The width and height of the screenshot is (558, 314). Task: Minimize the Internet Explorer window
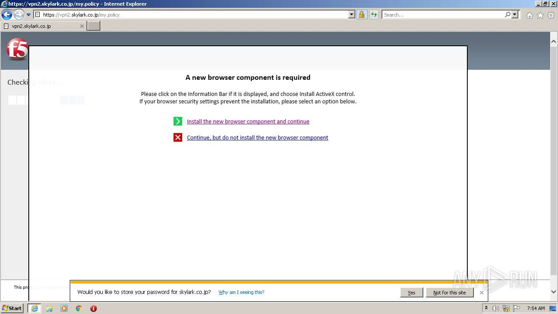(x=538, y=3)
